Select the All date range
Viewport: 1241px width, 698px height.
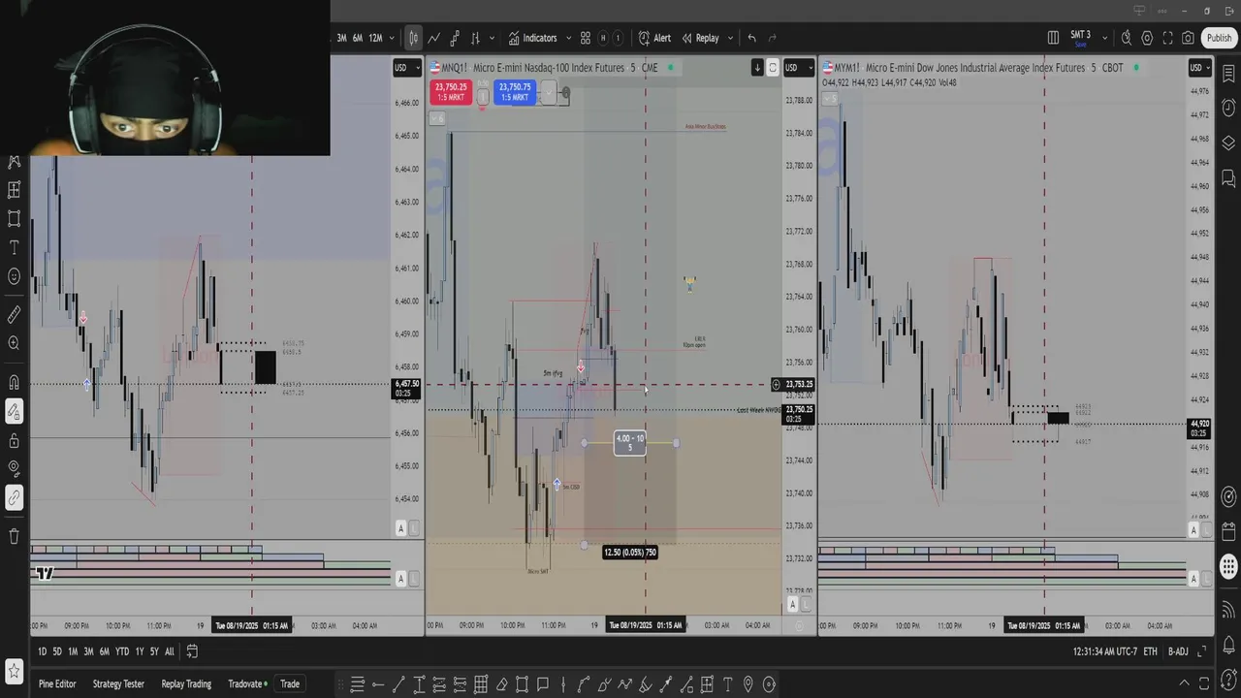(170, 651)
